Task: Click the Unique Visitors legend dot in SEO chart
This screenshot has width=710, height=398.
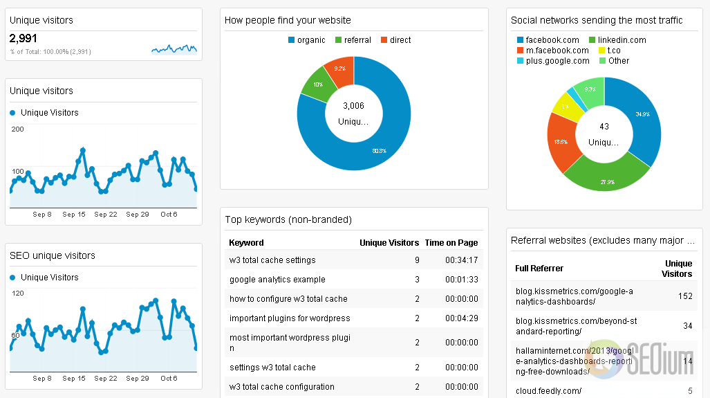Action: click(12, 278)
